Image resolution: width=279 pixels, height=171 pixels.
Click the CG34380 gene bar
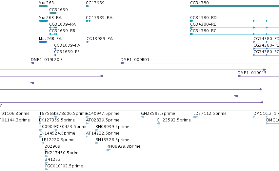pyautogui.click(x=234, y=6)
